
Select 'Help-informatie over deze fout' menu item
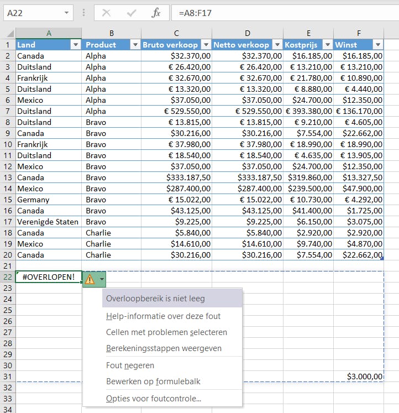pyautogui.click(x=163, y=316)
